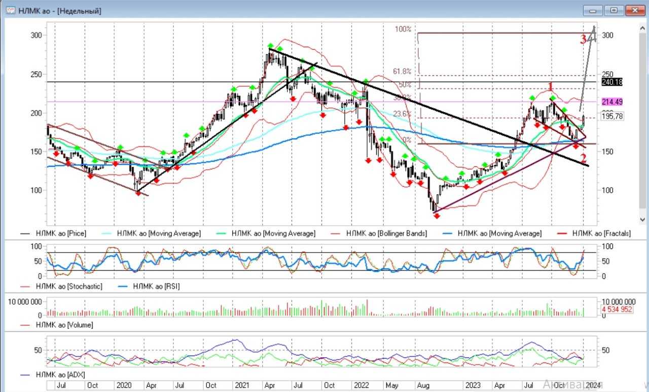Click the 2020 year label on time axis
Viewport: 649px width, 392px height.
pos(124,385)
